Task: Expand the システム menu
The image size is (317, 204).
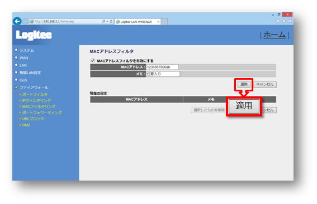Action: (x=27, y=50)
